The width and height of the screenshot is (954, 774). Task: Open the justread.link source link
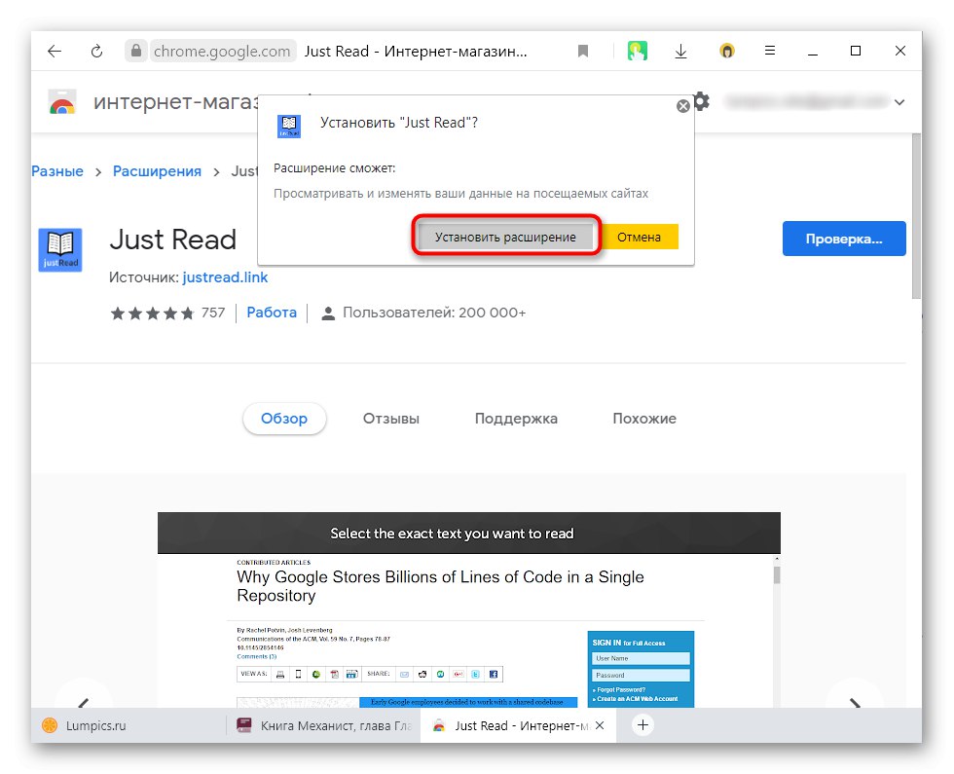(225, 277)
